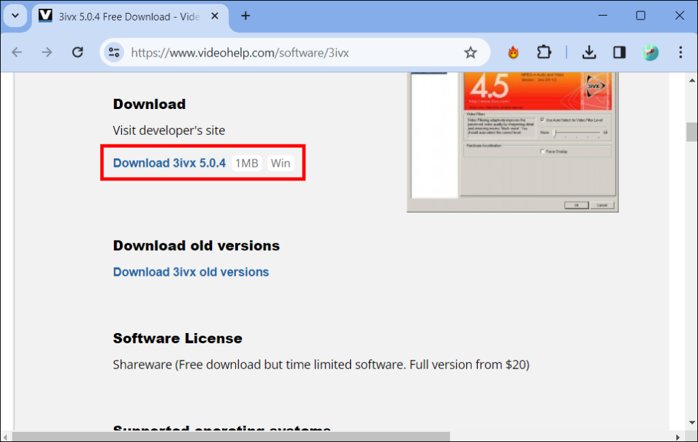Click Download 3ivx 5.0.4

[169, 163]
